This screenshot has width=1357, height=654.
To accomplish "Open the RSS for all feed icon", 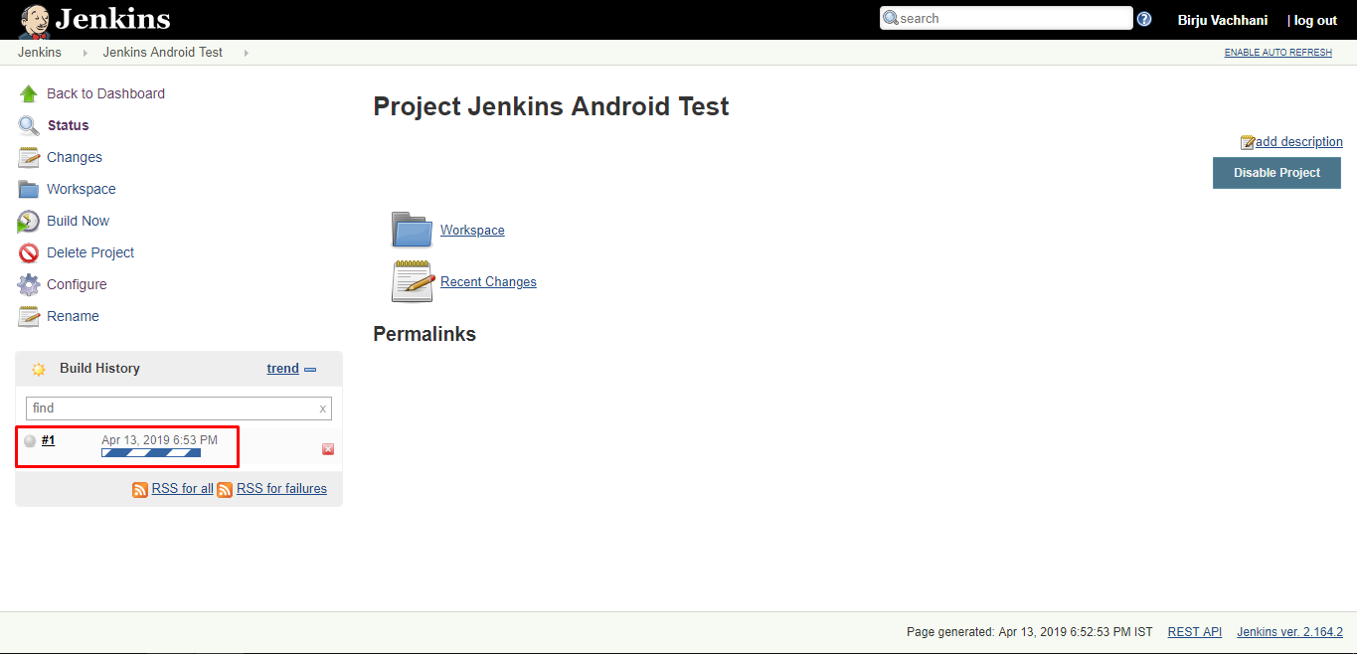I will [x=140, y=488].
